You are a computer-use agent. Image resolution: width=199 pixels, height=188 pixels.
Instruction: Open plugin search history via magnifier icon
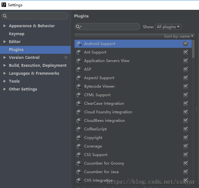[78, 27]
